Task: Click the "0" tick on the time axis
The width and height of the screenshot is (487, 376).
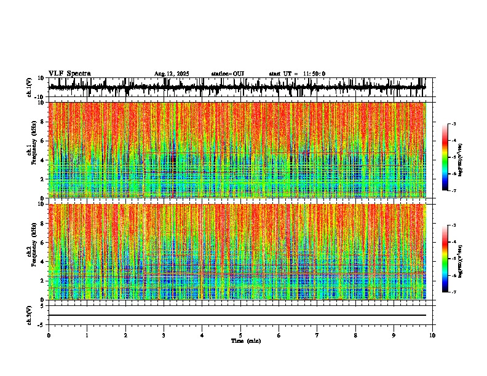Action: click(49, 335)
